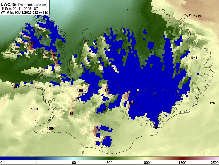
Task: Click the '1500' tick label on the color scale
Action: click(x=182, y=163)
